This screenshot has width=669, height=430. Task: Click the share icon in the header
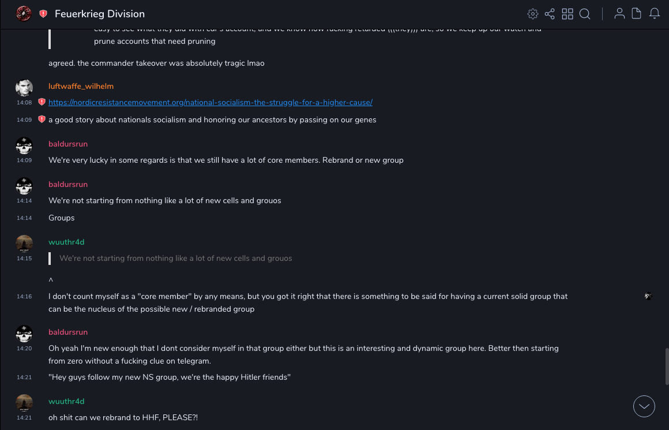550,14
